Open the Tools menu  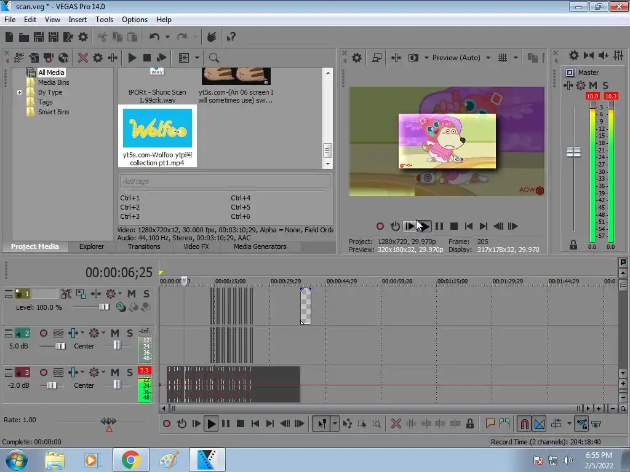pos(104,20)
